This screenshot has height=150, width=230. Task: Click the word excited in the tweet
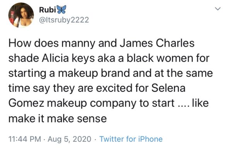[114, 88]
